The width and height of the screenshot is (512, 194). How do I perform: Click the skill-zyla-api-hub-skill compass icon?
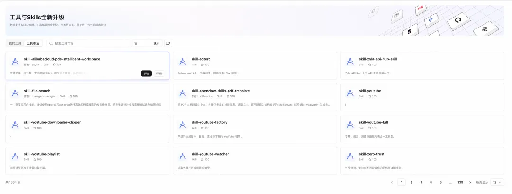350,62
